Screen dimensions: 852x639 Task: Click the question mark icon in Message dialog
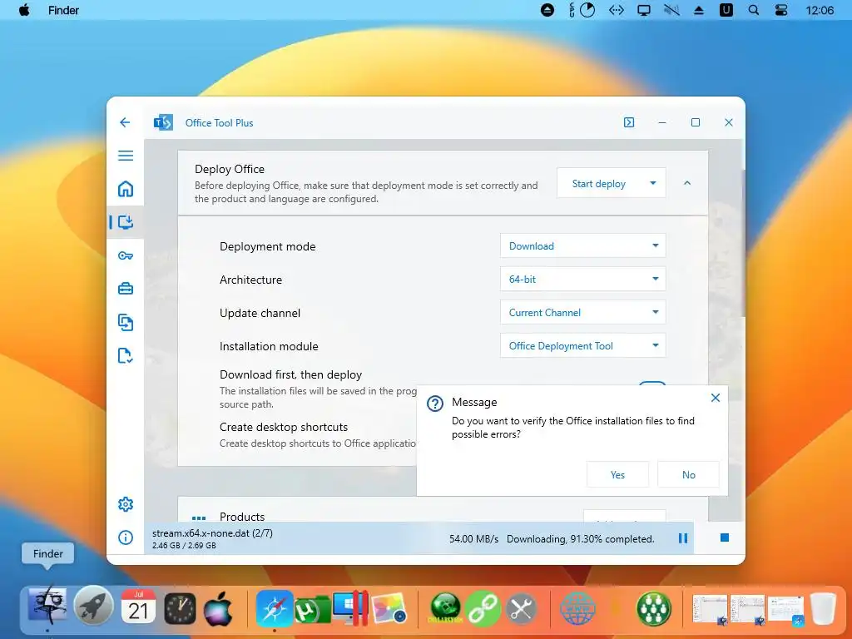click(x=434, y=404)
